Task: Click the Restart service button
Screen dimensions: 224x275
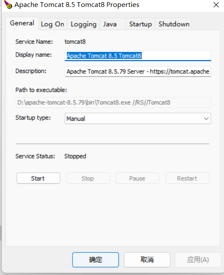Action: [x=188, y=179]
